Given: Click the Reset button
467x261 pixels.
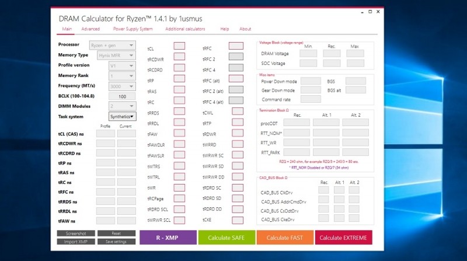Looking at the screenshot, I should [x=116, y=234].
